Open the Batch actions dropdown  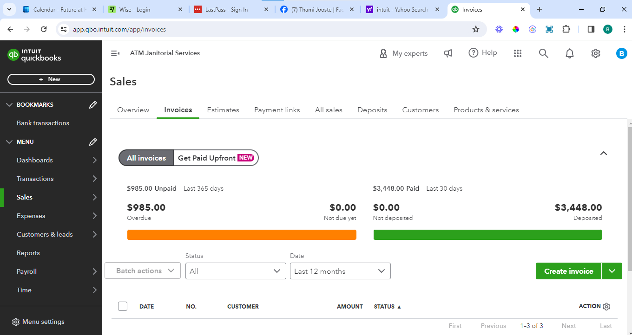click(x=143, y=271)
